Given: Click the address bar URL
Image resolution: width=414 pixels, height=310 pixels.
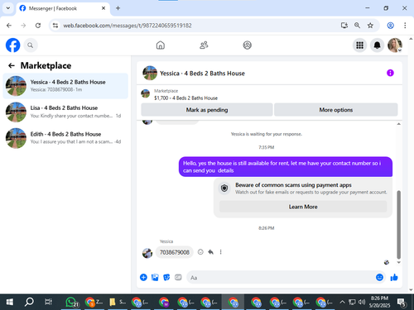Looking at the screenshot, I should 128,26.
